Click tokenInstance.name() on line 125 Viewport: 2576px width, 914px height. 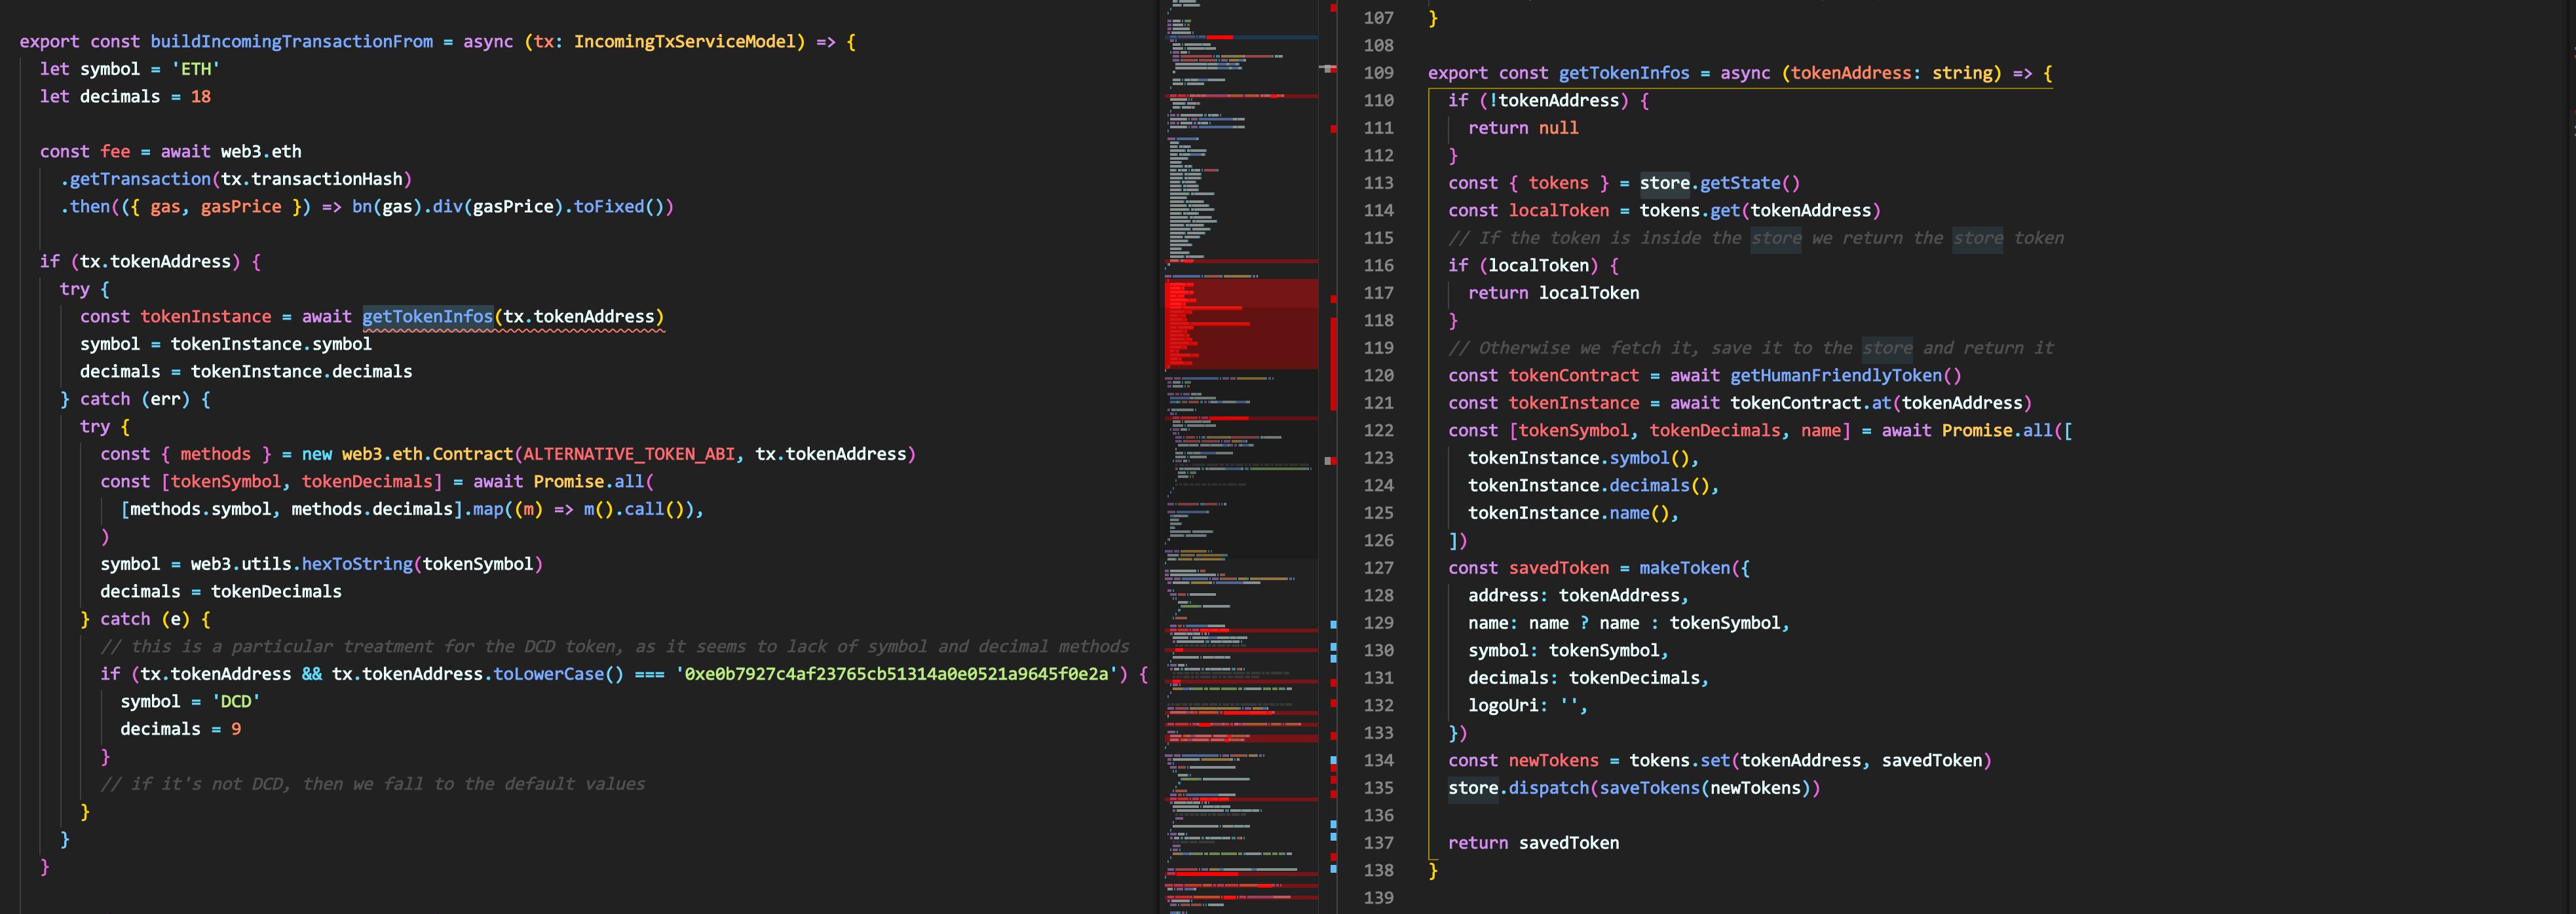pyautogui.click(x=1568, y=513)
